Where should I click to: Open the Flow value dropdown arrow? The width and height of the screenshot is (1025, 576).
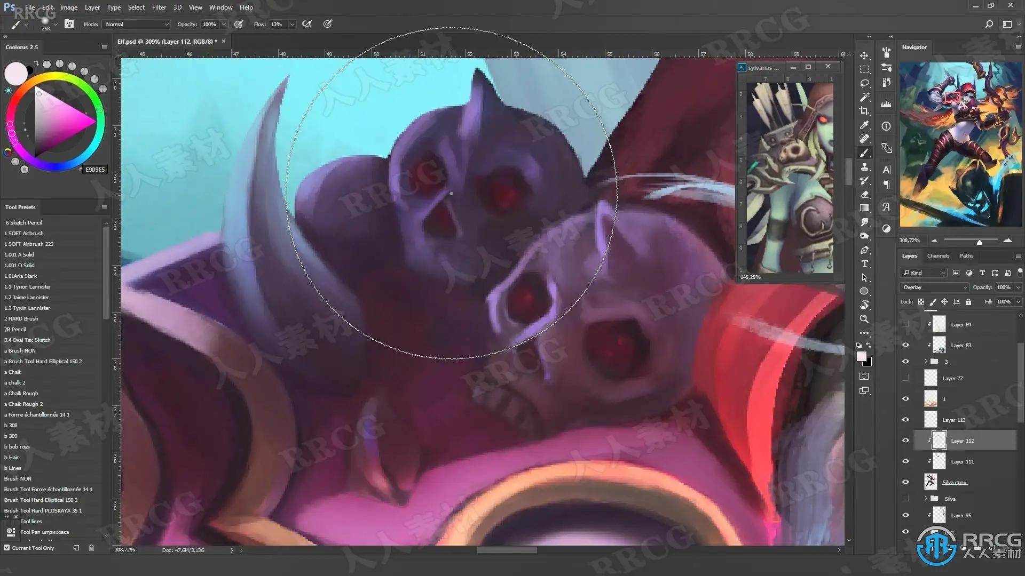[x=292, y=25]
